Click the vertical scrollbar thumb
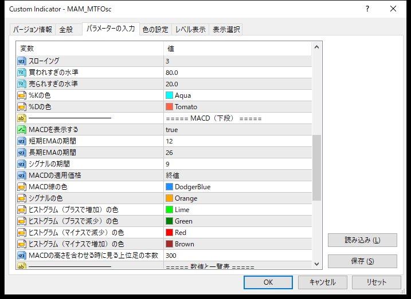Image resolution: width=411 pixels, height=299 pixels. click(x=316, y=168)
